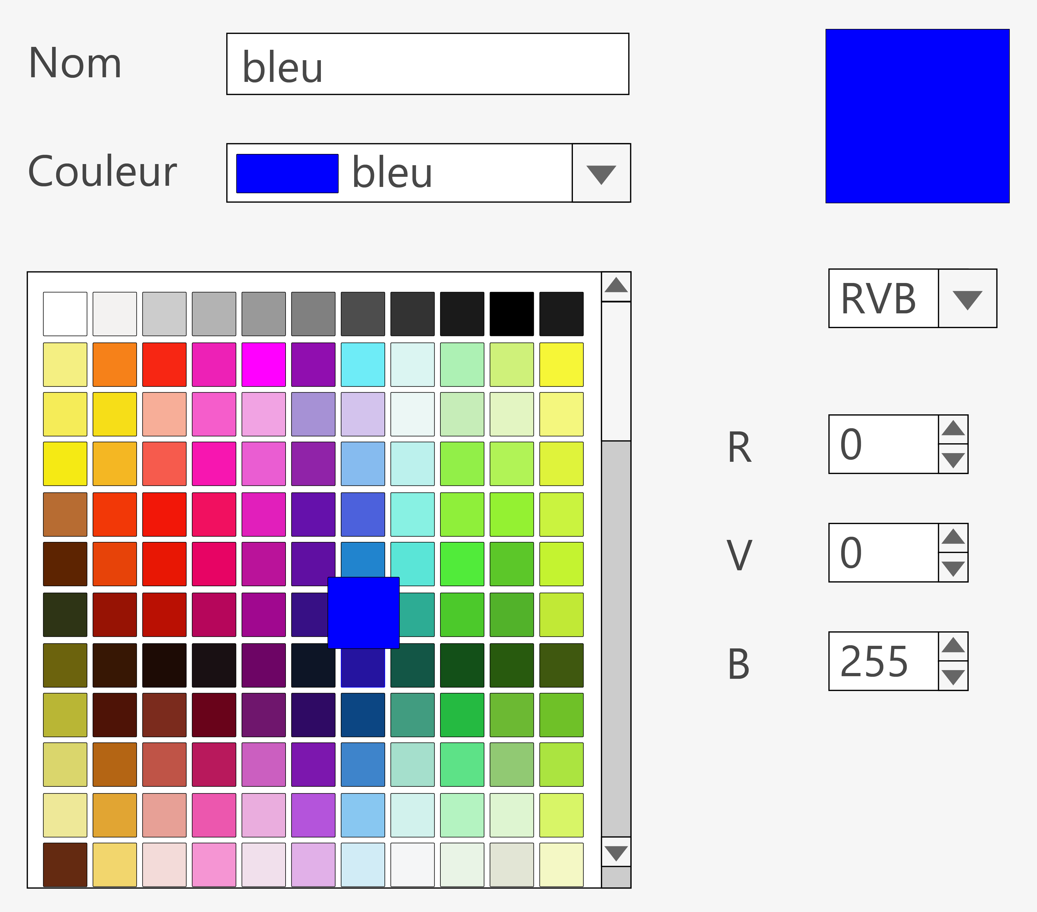Image resolution: width=1037 pixels, height=912 pixels.
Task: Decrease the V value with down arrow
Action: coord(953,568)
